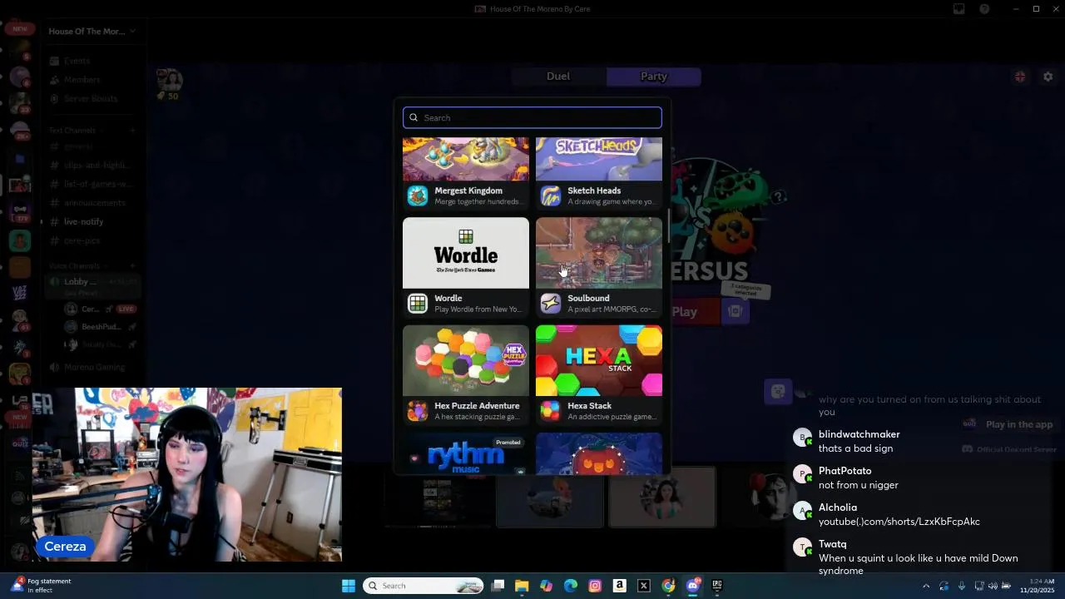This screenshot has height=599, width=1065.
Task: Open the announcements text channel
Action: tap(94, 203)
